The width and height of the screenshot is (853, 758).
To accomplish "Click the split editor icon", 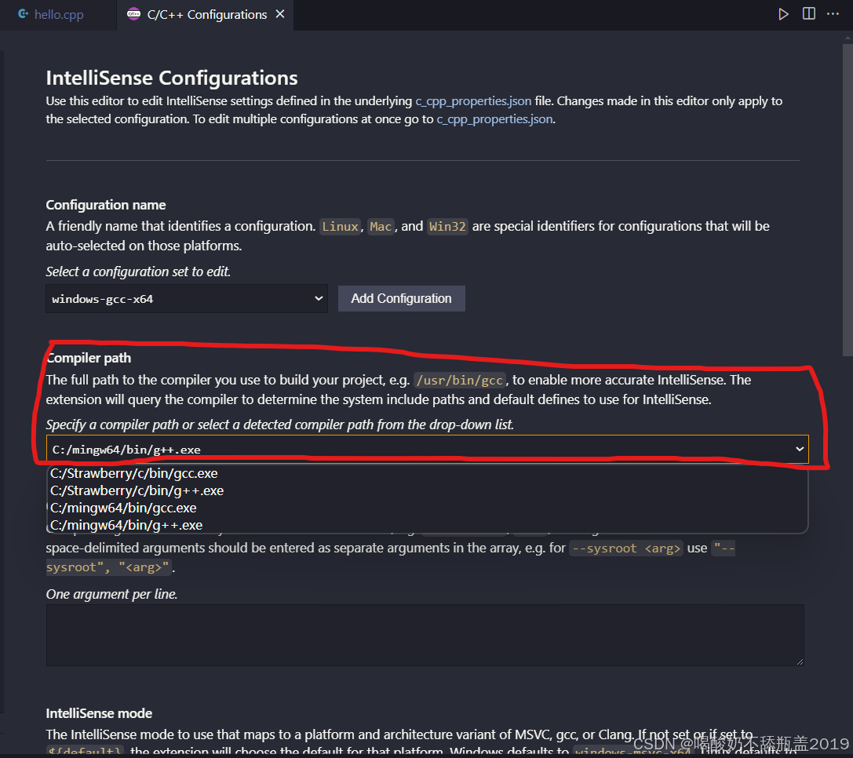I will [809, 13].
